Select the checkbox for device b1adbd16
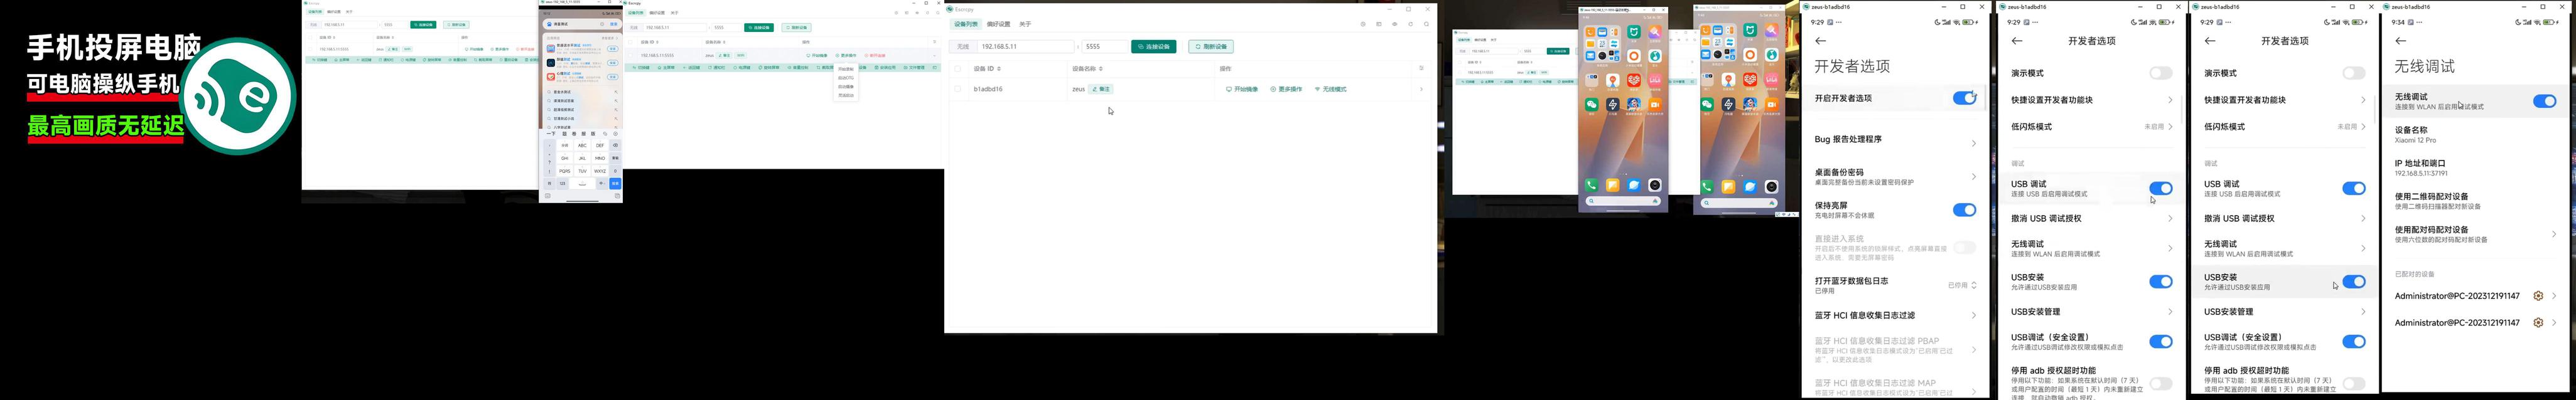2576x400 pixels. coord(958,89)
